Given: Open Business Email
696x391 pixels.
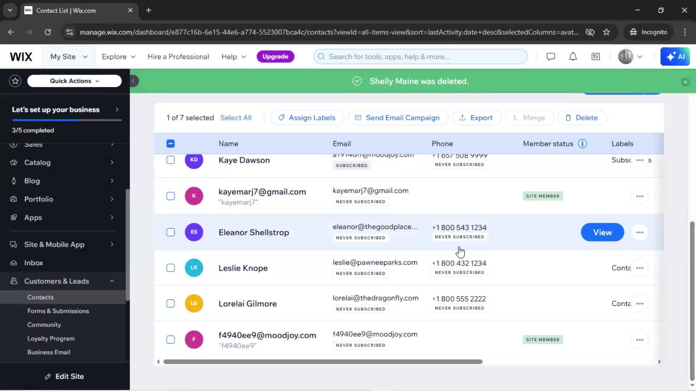Looking at the screenshot, I should (x=49, y=352).
